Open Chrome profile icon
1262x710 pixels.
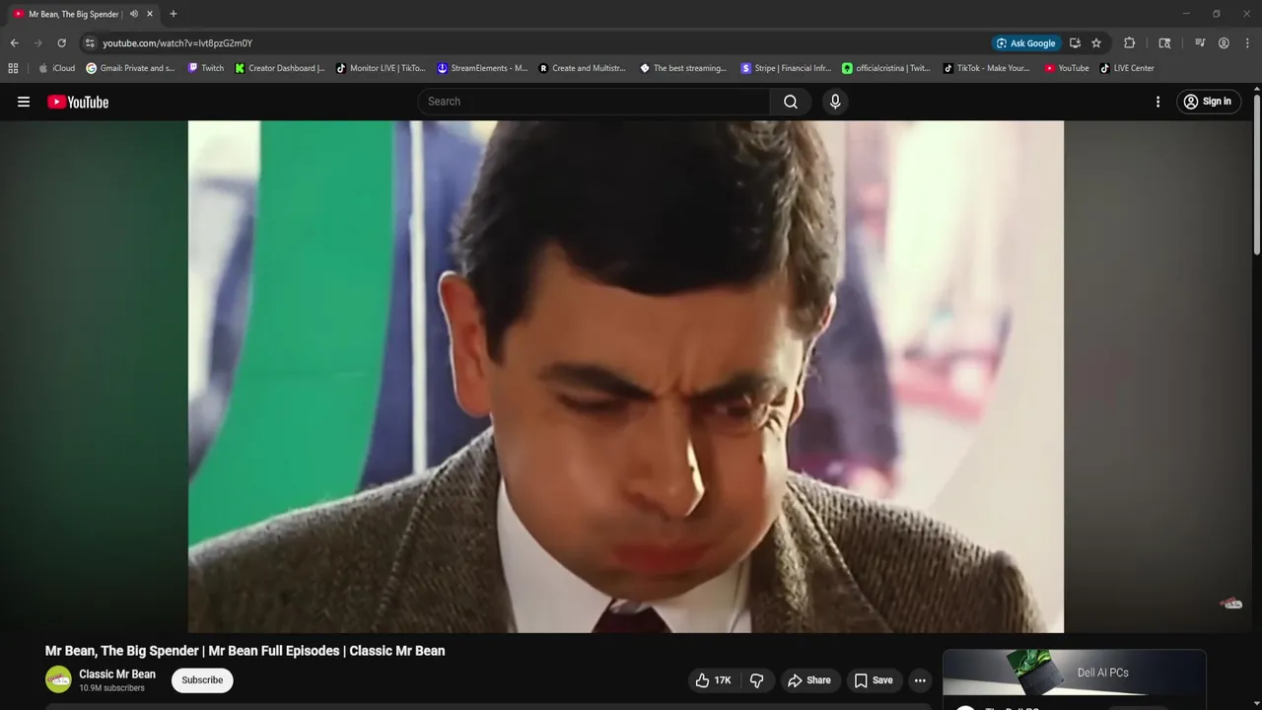tap(1224, 43)
